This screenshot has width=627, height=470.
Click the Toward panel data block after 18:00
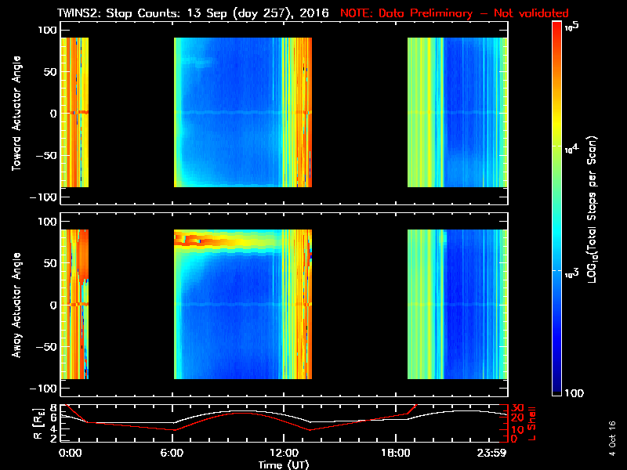click(x=458, y=112)
